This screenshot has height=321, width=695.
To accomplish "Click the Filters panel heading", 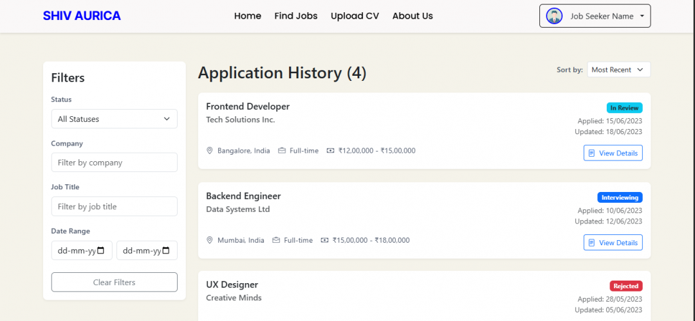I will [x=68, y=78].
